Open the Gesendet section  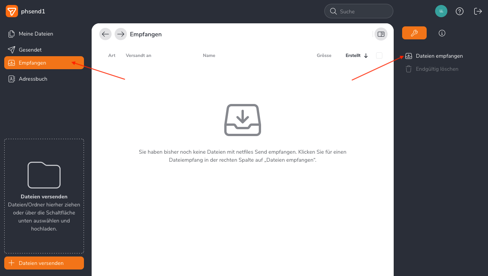(x=30, y=50)
